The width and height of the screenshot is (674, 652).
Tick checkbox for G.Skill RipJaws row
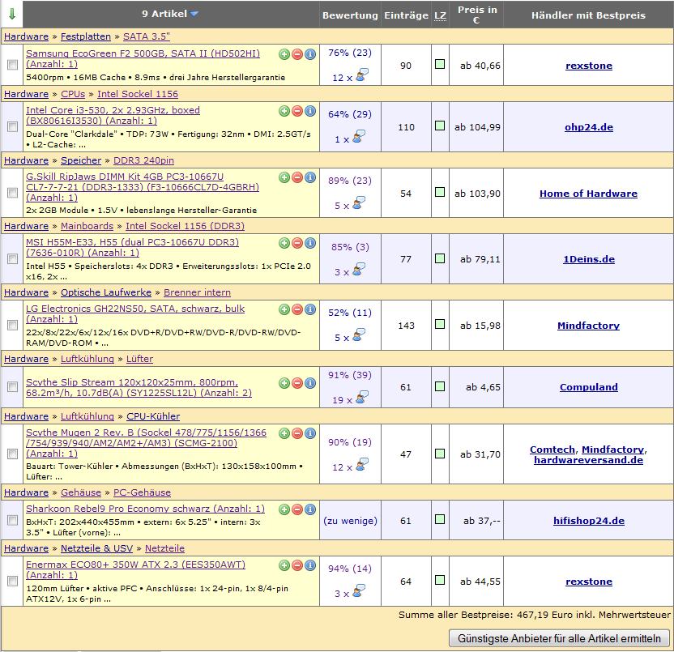point(12,193)
